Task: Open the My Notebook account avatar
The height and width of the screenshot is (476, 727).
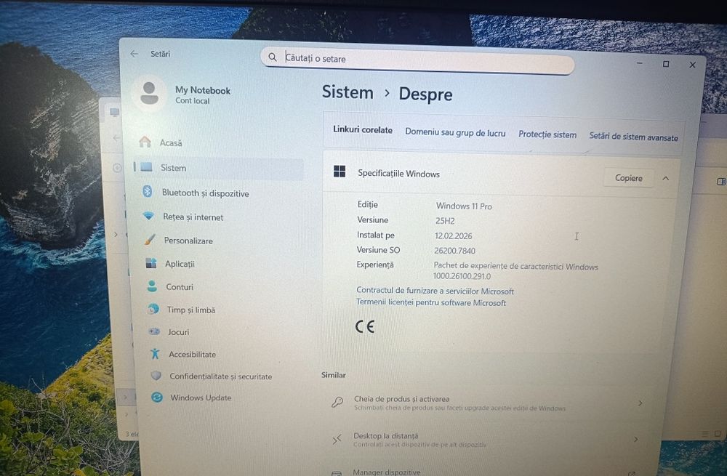Action: pos(149,93)
